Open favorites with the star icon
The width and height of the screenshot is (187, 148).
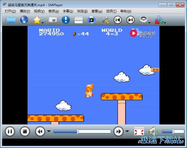click(37, 20)
